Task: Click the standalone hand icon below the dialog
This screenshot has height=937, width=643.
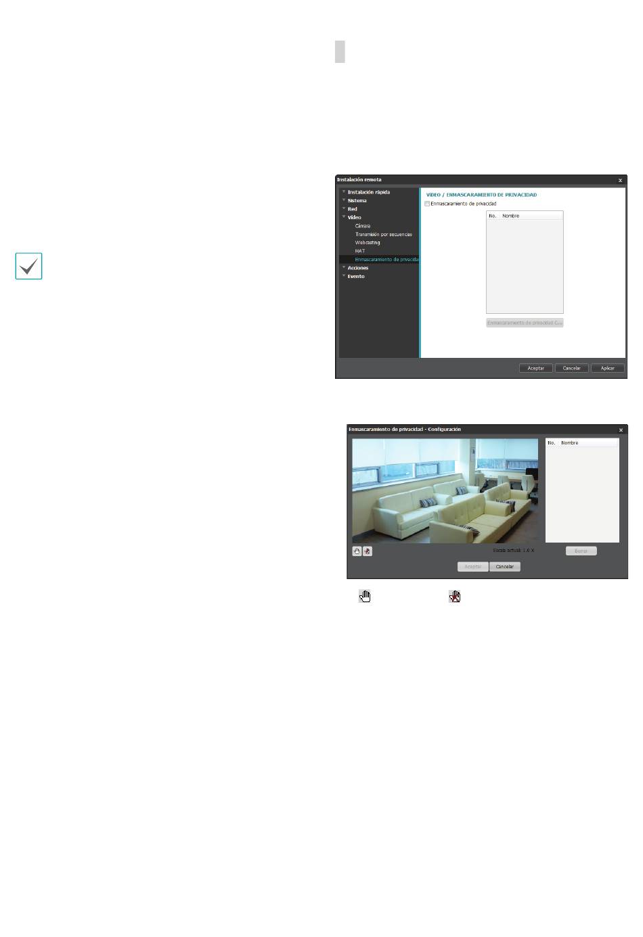Action: coord(365,596)
